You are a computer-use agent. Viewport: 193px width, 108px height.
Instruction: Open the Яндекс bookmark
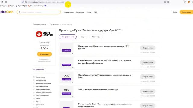(x=11, y=6)
